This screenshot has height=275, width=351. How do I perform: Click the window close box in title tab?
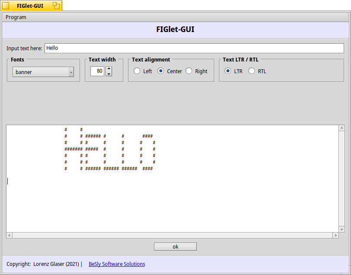(6, 6)
